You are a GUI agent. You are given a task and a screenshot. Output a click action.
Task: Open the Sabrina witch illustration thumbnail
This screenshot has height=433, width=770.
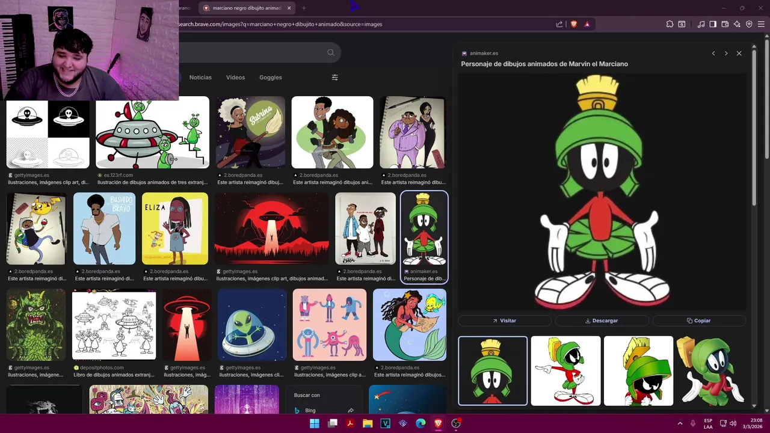tap(251, 132)
